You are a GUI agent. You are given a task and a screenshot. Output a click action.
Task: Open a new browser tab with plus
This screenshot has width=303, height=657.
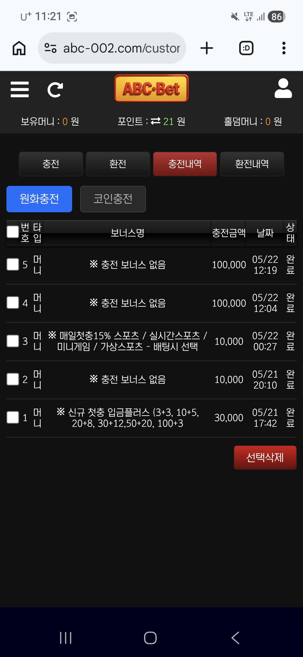point(207,48)
